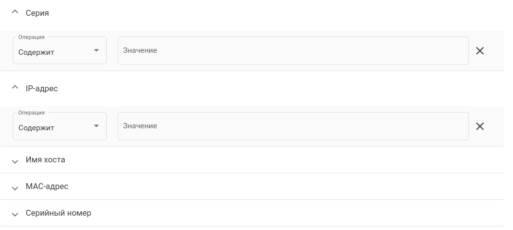This screenshot has width=513, height=230.
Task: Remove the Серия filter with X icon
Action: 479,51
